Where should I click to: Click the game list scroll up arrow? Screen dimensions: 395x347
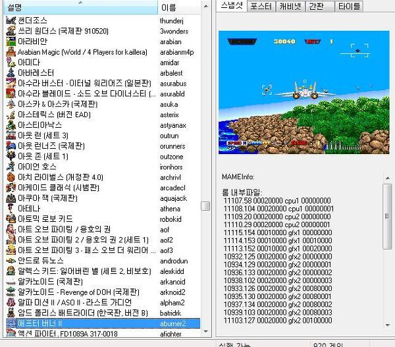[206, 7]
